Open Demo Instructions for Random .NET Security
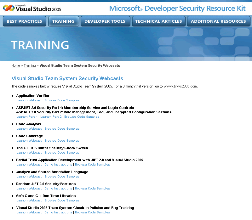Viewport: 252px width, 220px height. click(x=58, y=189)
